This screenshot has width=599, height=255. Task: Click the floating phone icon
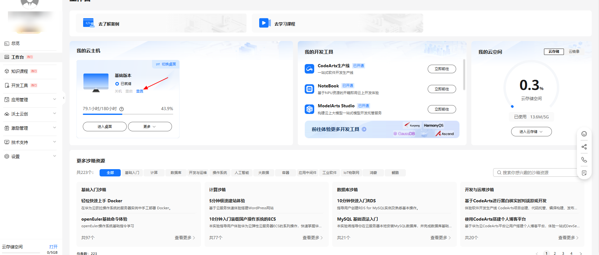(x=584, y=160)
